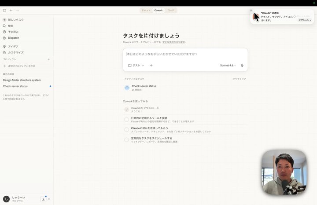Viewport: 317px width, 205px height.
Task: Click the しゅうへい user avatar
Action: pos(6,199)
